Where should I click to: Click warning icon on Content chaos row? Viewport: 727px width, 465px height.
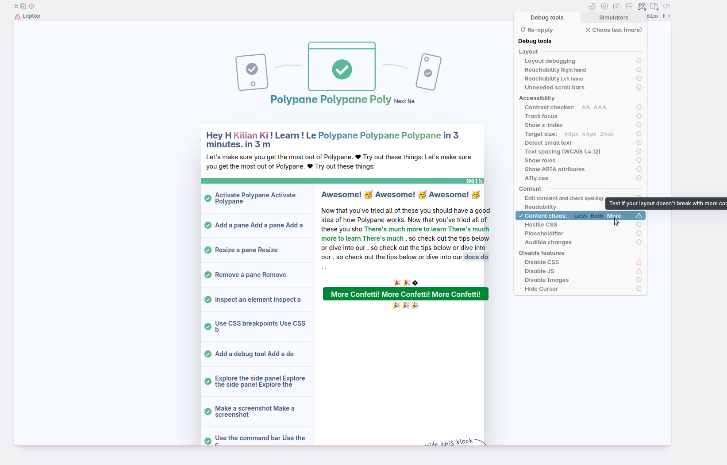pyautogui.click(x=639, y=215)
